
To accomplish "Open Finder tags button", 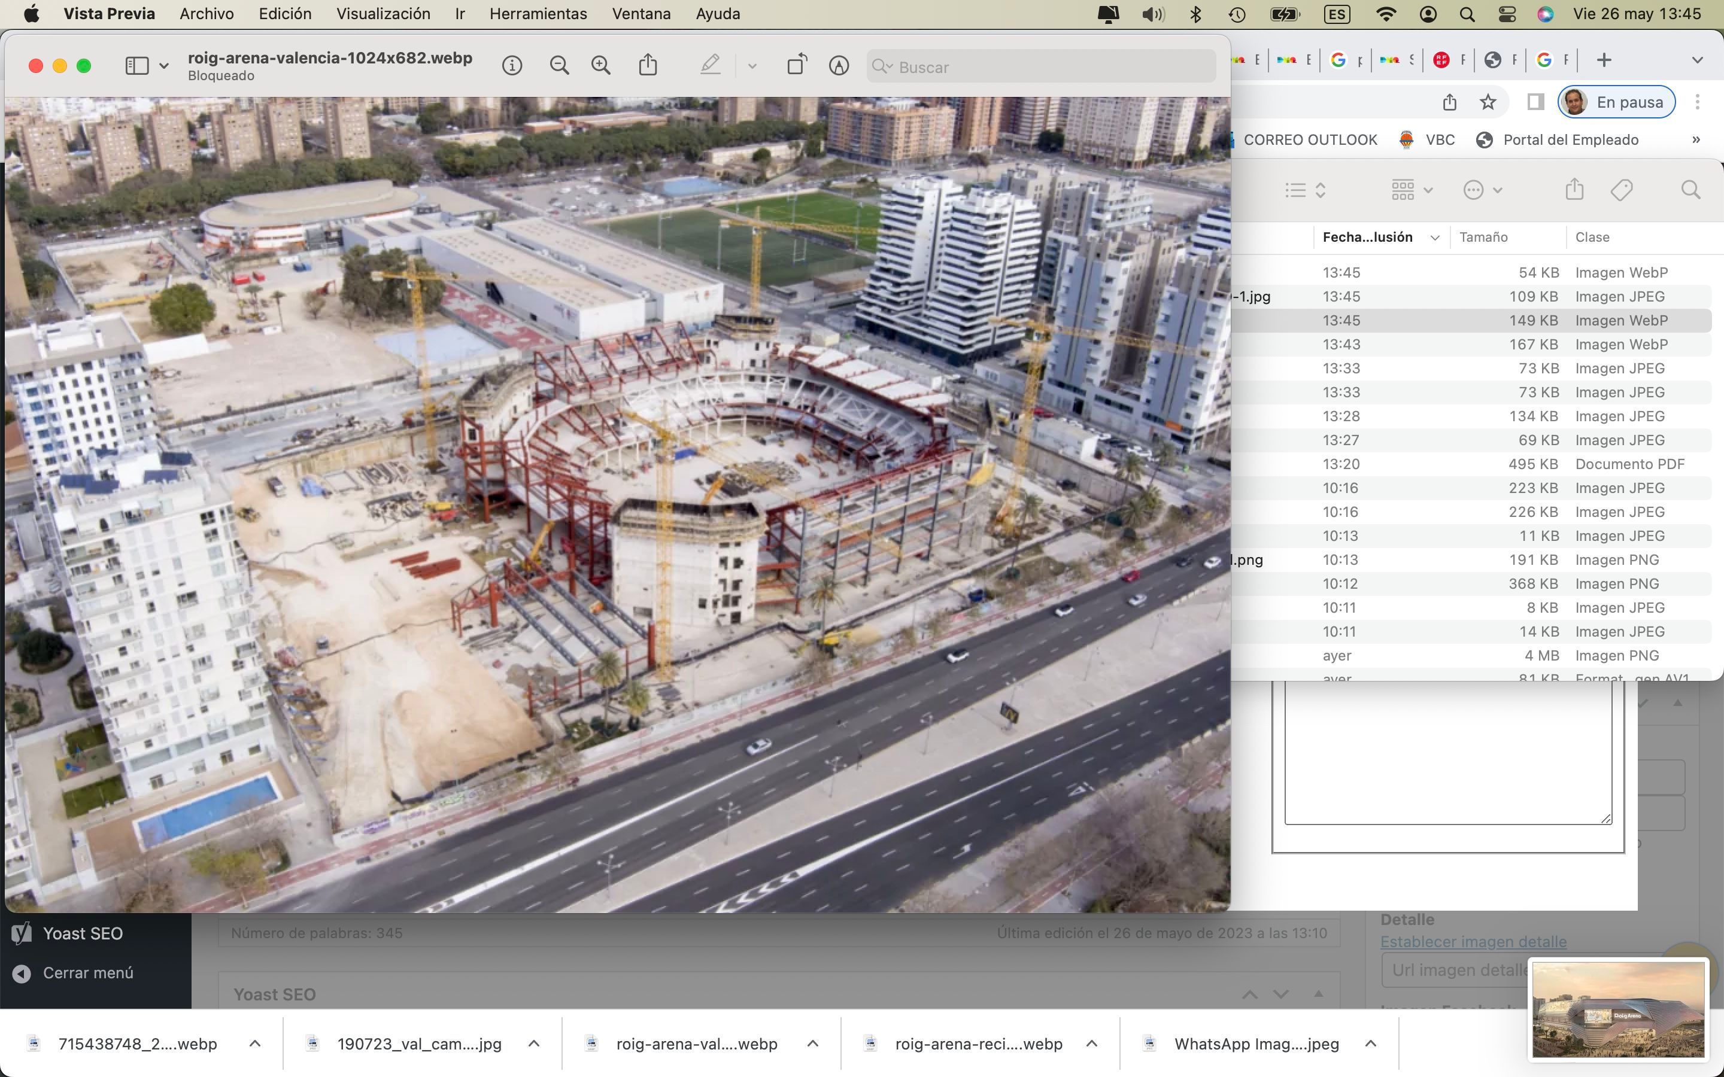I will (x=1620, y=190).
